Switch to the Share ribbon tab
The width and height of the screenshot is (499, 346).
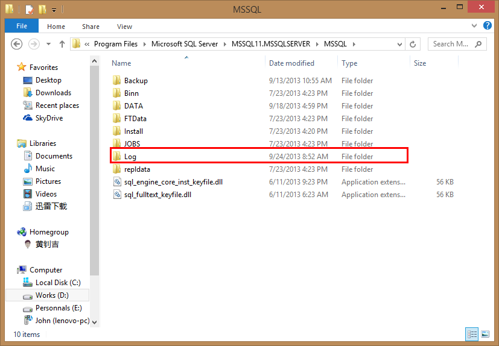pos(91,27)
